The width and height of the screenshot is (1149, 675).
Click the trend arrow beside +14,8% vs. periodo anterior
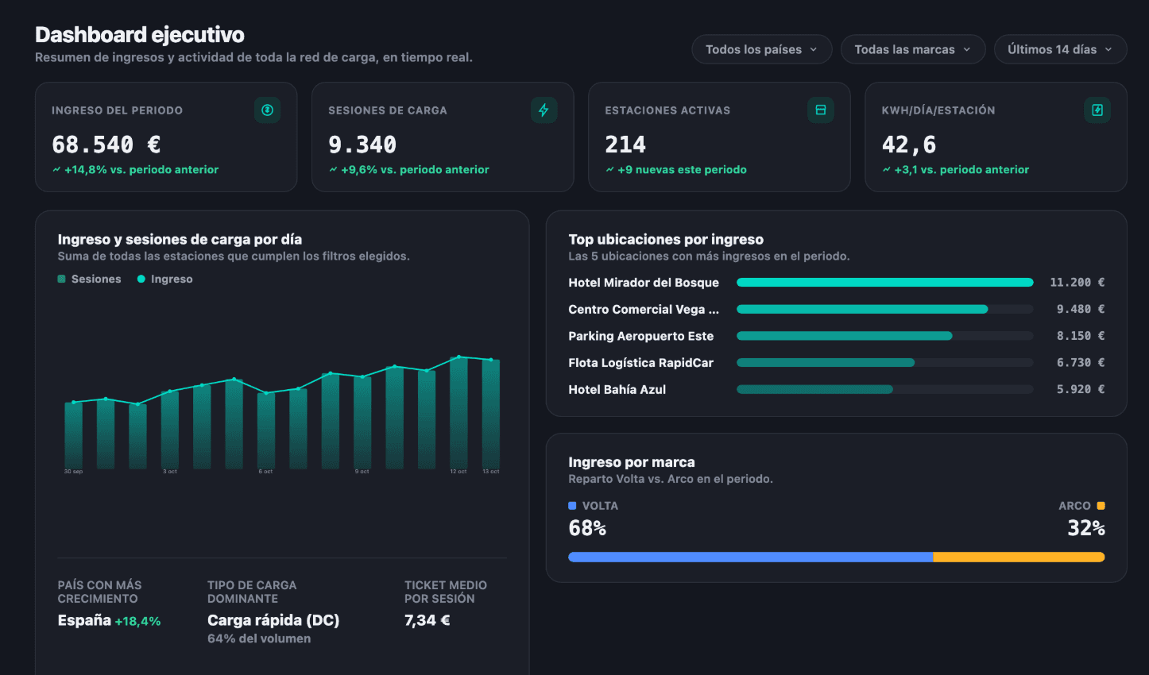point(56,170)
